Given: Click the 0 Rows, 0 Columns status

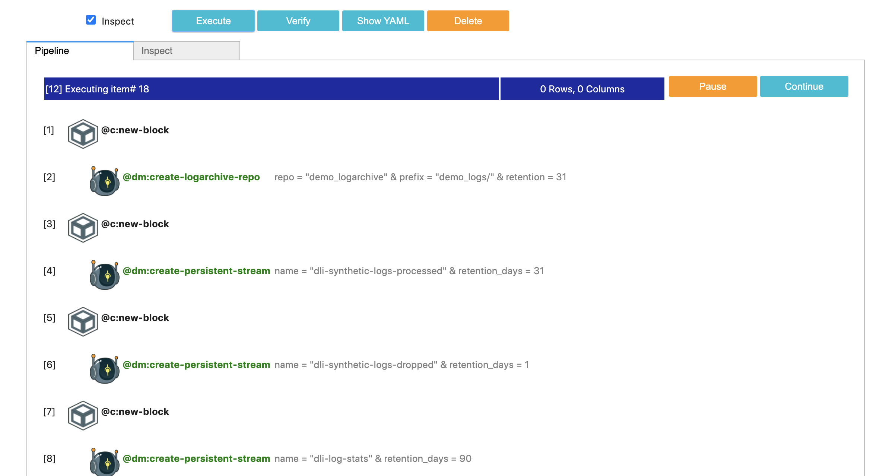Looking at the screenshot, I should pos(582,89).
